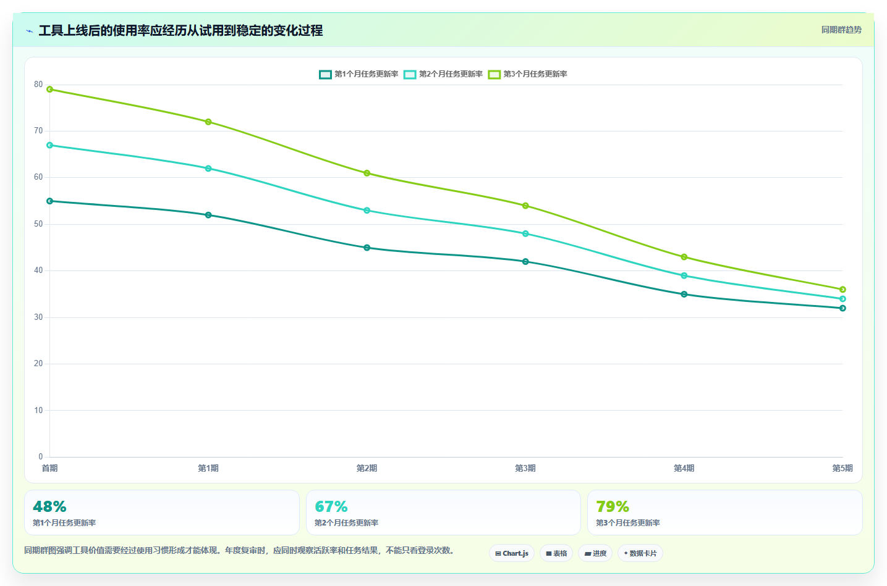Click the month-2 data point at 首期
The height and width of the screenshot is (586, 887).
point(50,145)
